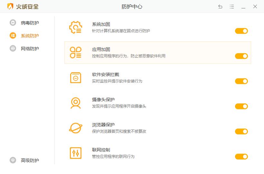Click description 管控应用程序的联网行为
Viewport: 264px width, 174px height.
(113, 157)
